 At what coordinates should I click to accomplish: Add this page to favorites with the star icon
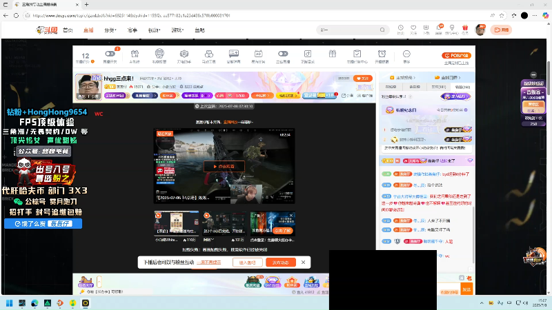coord(502,15)
